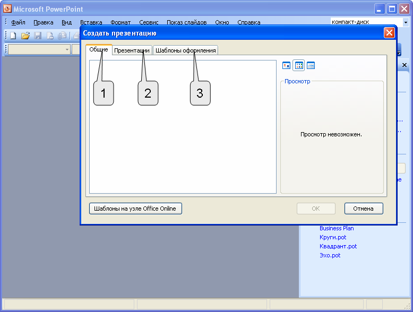Open the Формат menu

121,22
